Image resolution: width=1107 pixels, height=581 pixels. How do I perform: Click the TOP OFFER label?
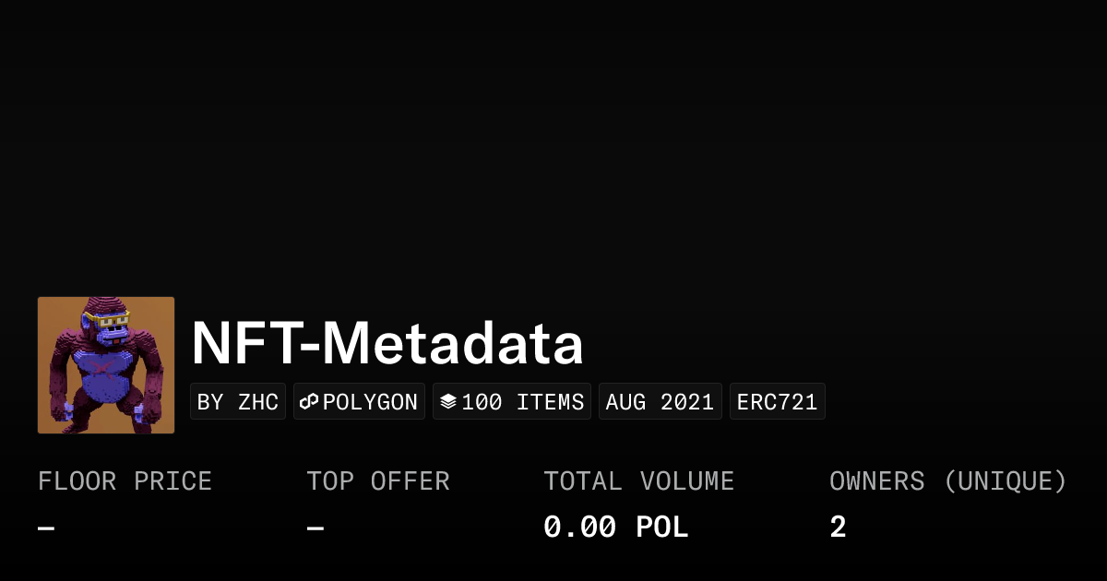[x=378, y=481]
